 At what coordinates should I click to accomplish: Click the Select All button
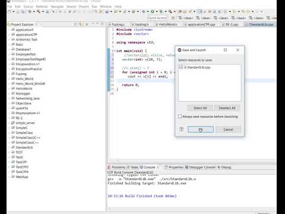200,108
